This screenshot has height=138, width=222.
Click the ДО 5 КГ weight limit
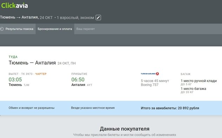click(186, 84)
